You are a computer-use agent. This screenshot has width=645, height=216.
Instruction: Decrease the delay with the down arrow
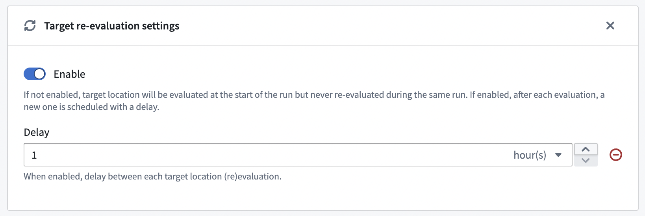click(x=586, y=160)
